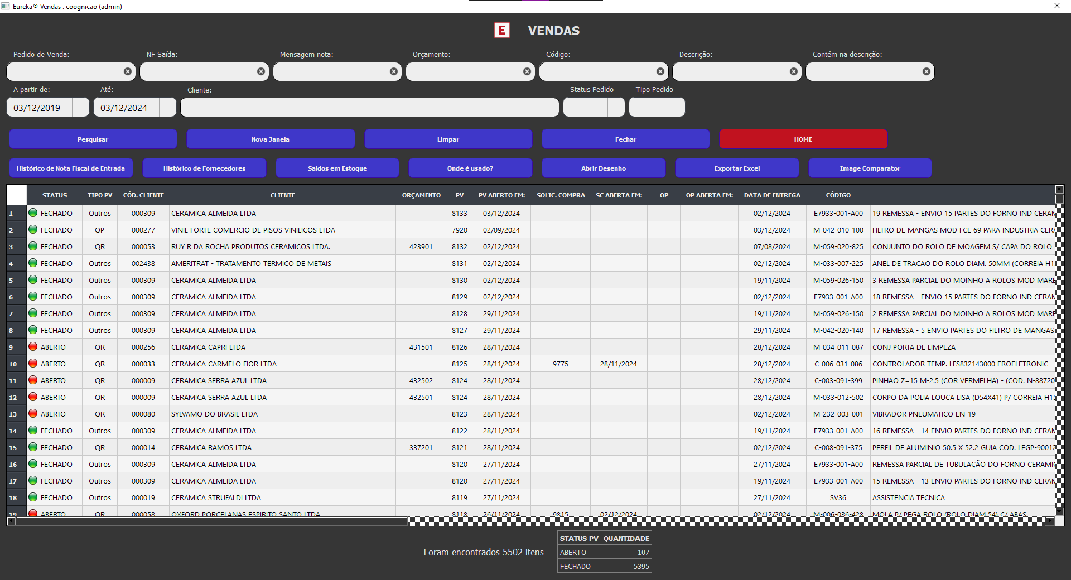Open a Nova Janela
This screenshot has height=580, width=1071.
[271, 139]
